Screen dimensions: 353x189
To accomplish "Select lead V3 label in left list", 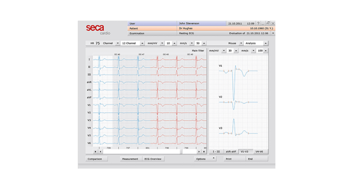I will (x=89, y=120).
